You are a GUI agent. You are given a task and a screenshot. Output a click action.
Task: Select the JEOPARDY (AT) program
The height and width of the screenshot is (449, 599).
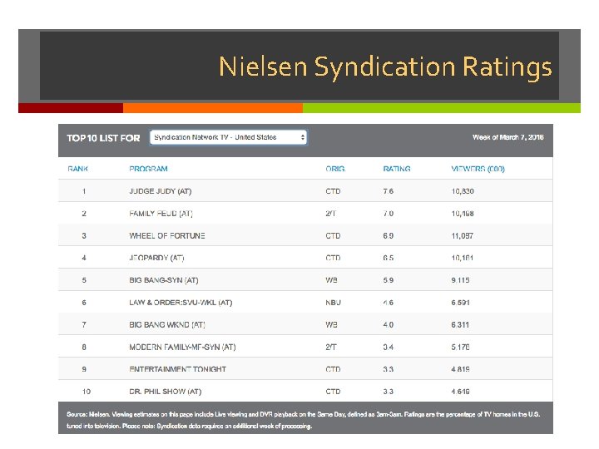click(x=156, y=258)
